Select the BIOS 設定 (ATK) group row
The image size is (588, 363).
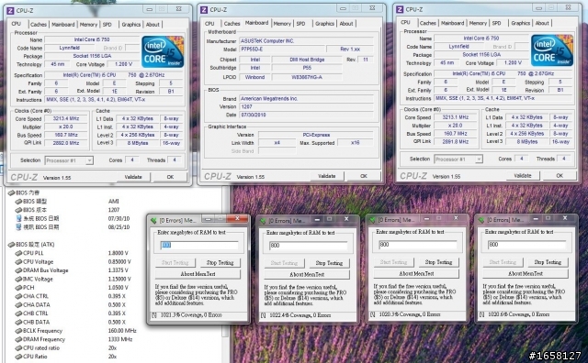31,245
